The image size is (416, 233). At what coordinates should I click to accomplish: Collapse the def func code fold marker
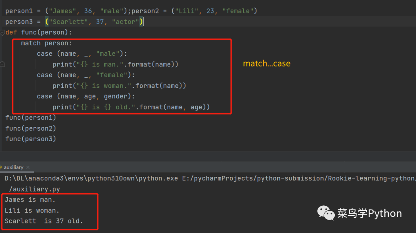(x=2, y=33)
